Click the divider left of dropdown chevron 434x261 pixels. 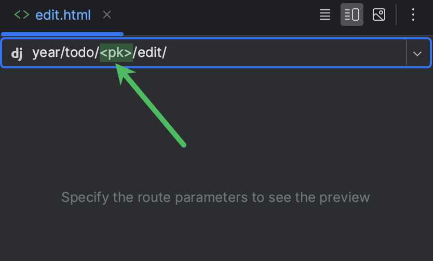point(406,53)
